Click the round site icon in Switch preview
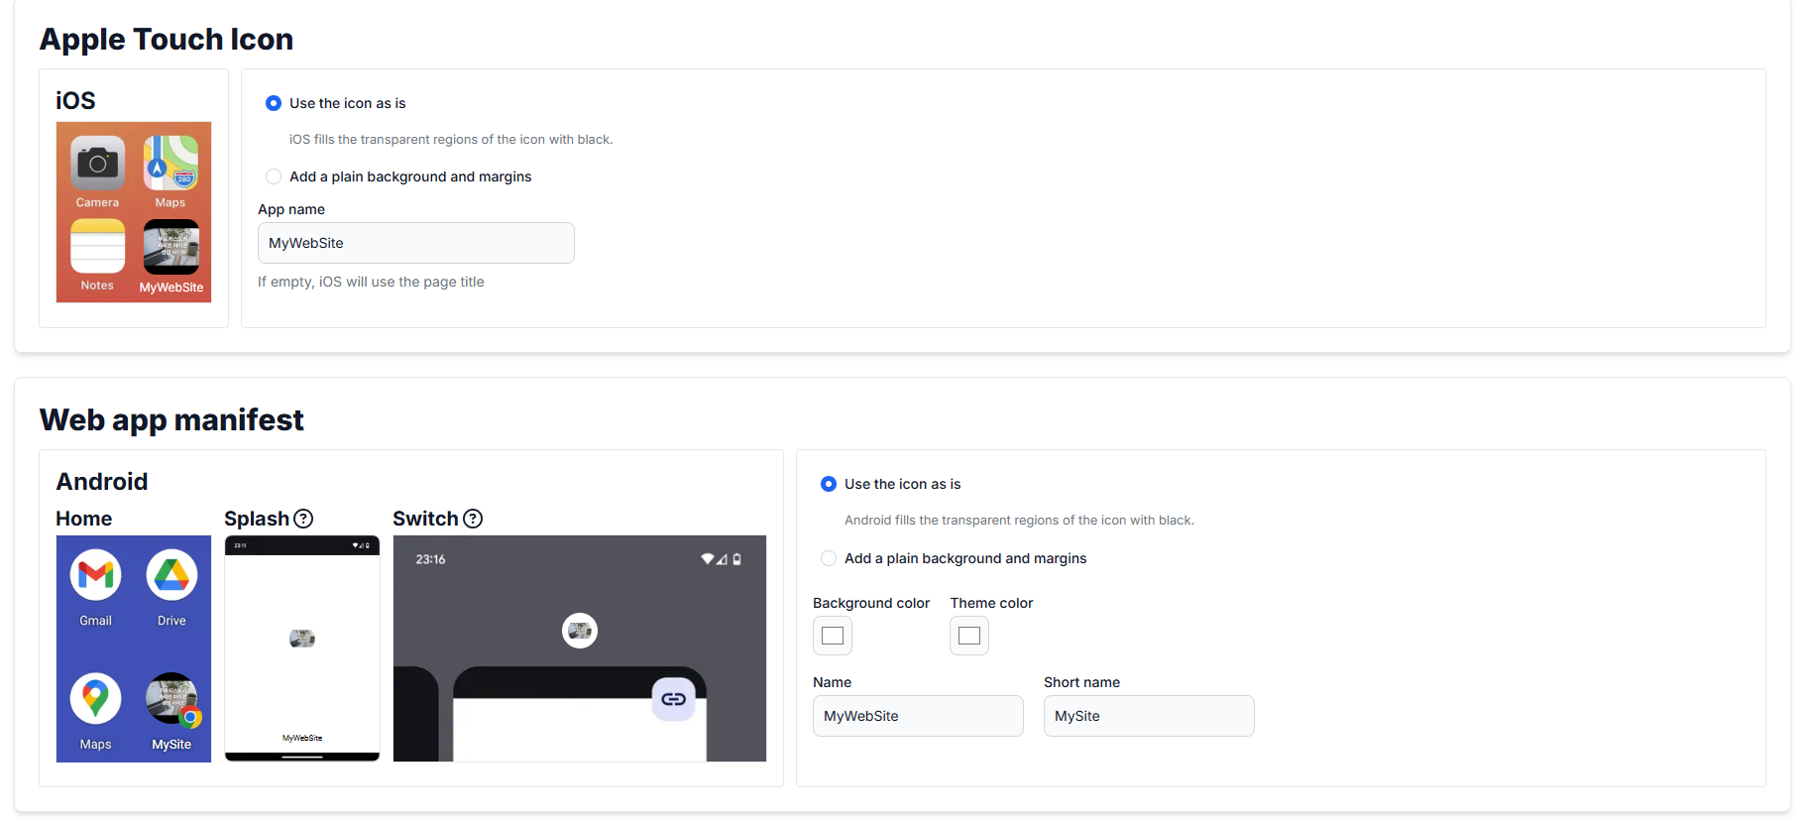1802x822 pixels. click(580, 631)
